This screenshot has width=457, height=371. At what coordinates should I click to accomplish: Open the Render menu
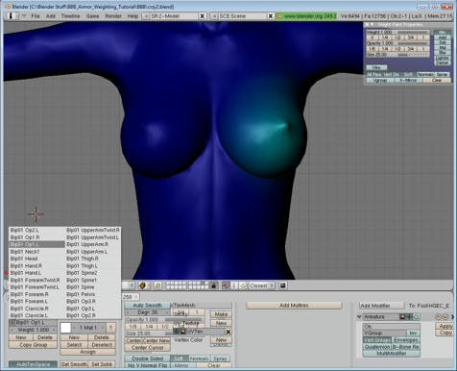pos(113,16)
